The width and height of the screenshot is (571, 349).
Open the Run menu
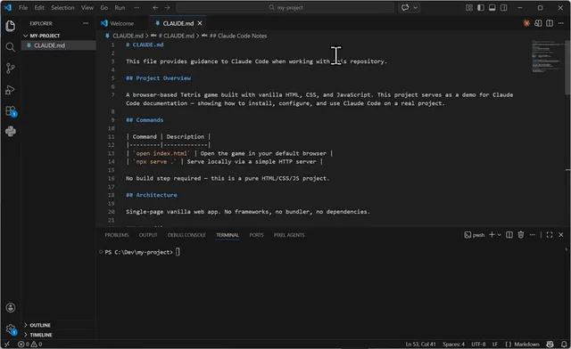point(120,8)
